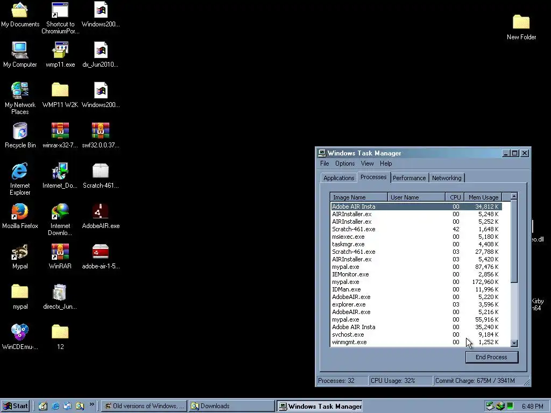Select the Processes tab
Image resolution: width=551 pixels, height=413 pixels.
coord(373,177)
